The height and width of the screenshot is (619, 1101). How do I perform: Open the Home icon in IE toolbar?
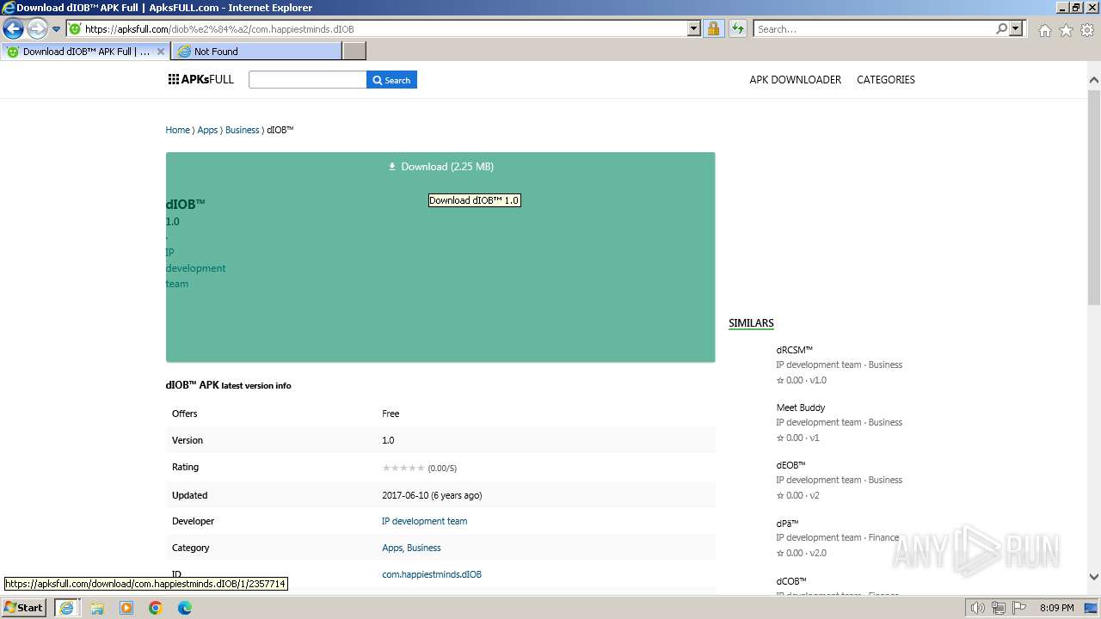click(x=1044, y=30)
